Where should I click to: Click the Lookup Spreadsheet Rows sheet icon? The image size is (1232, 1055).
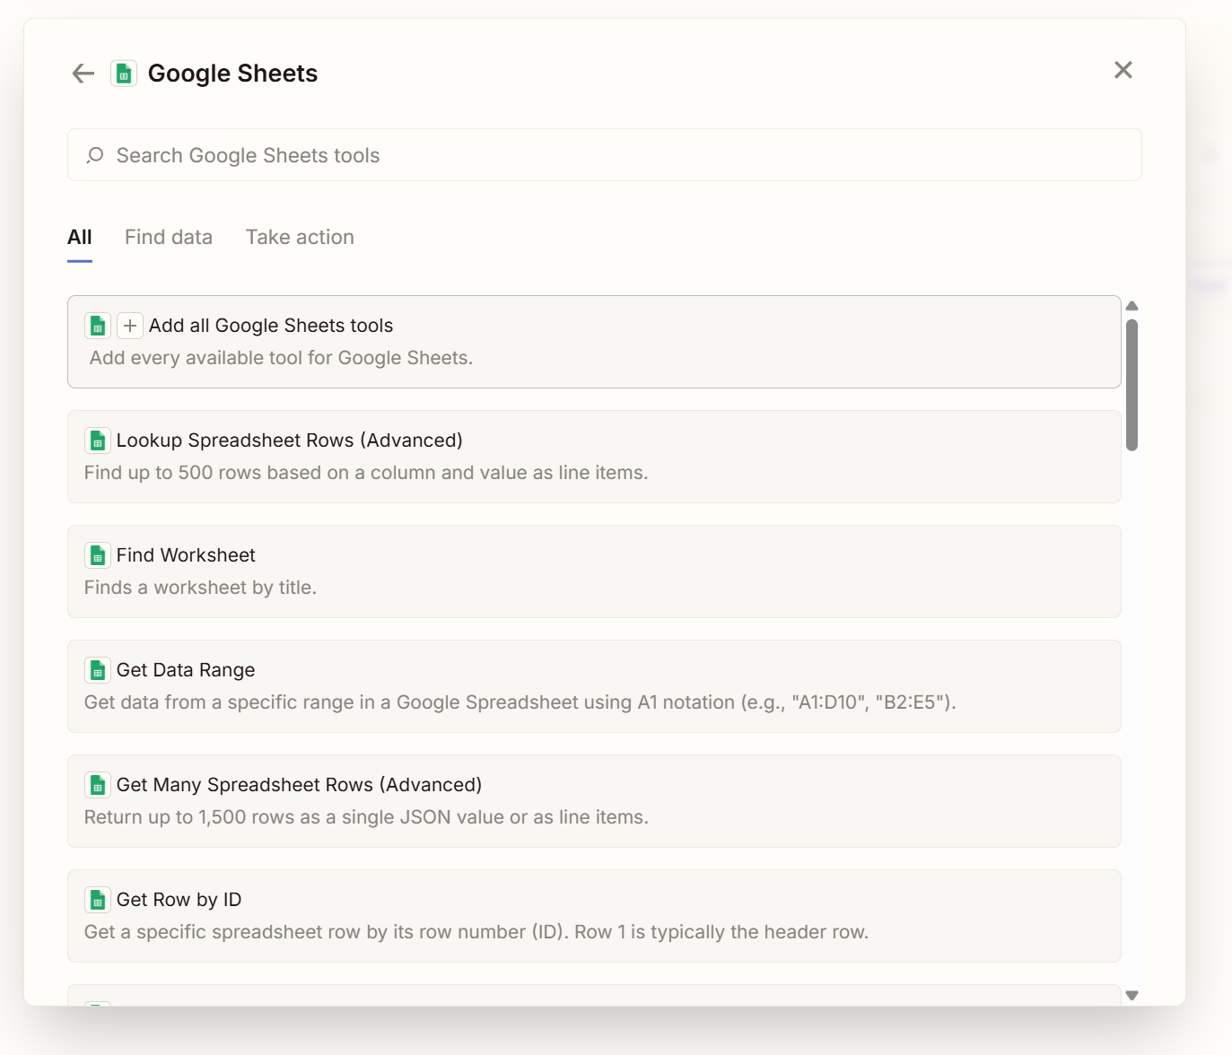98,440
